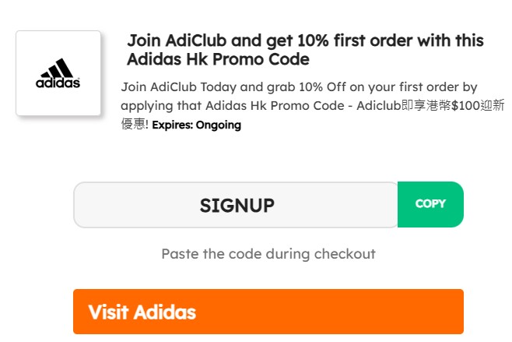Click the Paste the code during checkout hint
Screen dimensions: 512x342
[x=268, y=253]
